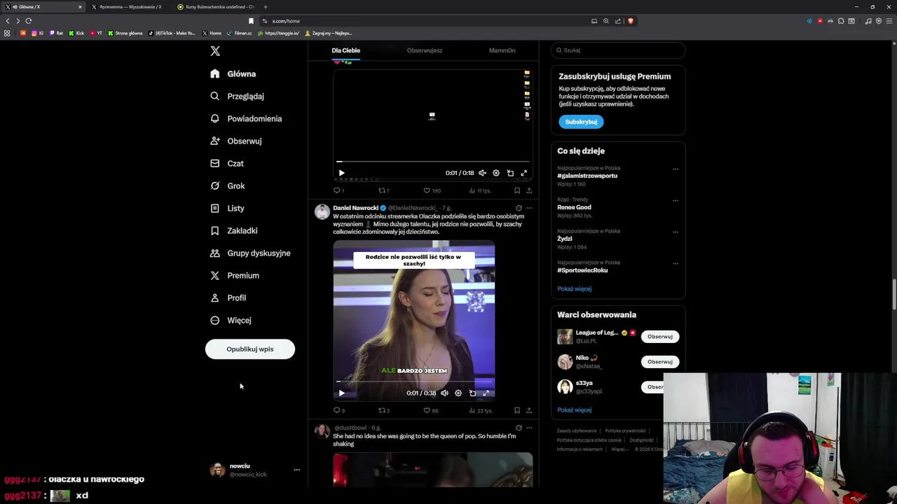Viewport: 897px width, 504px height.
Task: Open the Kick bookmark
Action: pos(76,33)
